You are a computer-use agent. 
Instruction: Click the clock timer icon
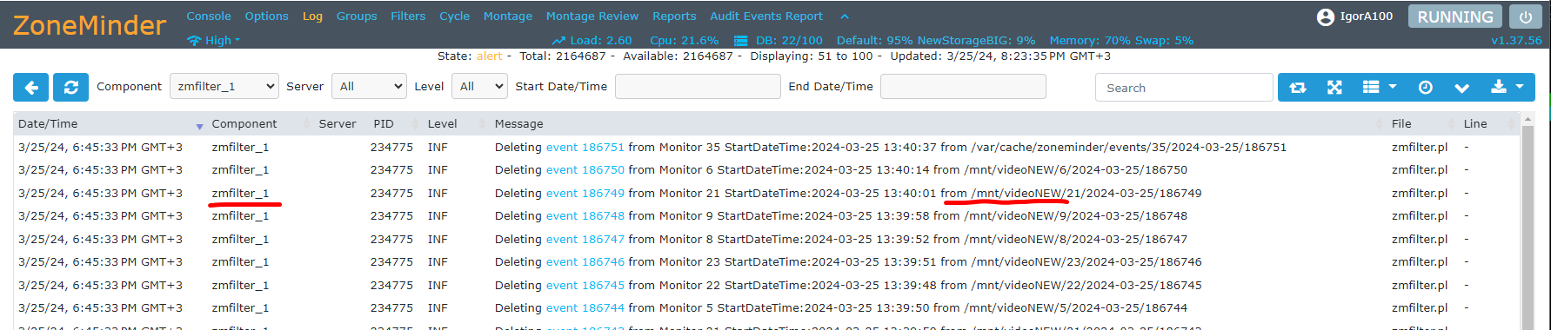point(1425,87)
